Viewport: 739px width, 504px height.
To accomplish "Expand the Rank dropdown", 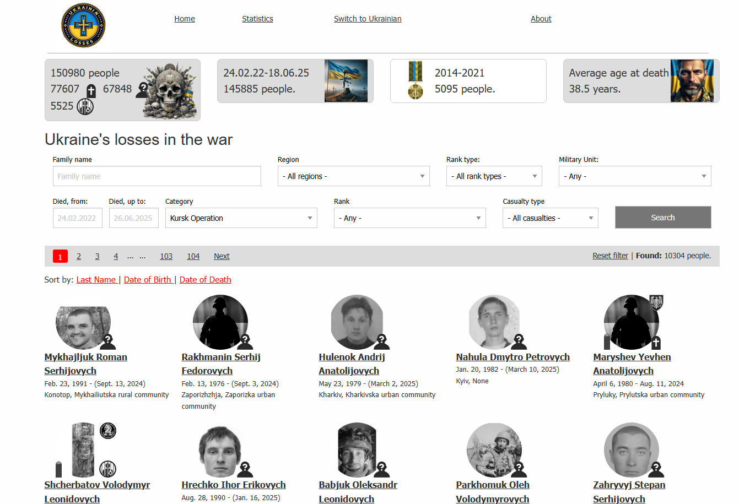I will click(x=410, y=218).
